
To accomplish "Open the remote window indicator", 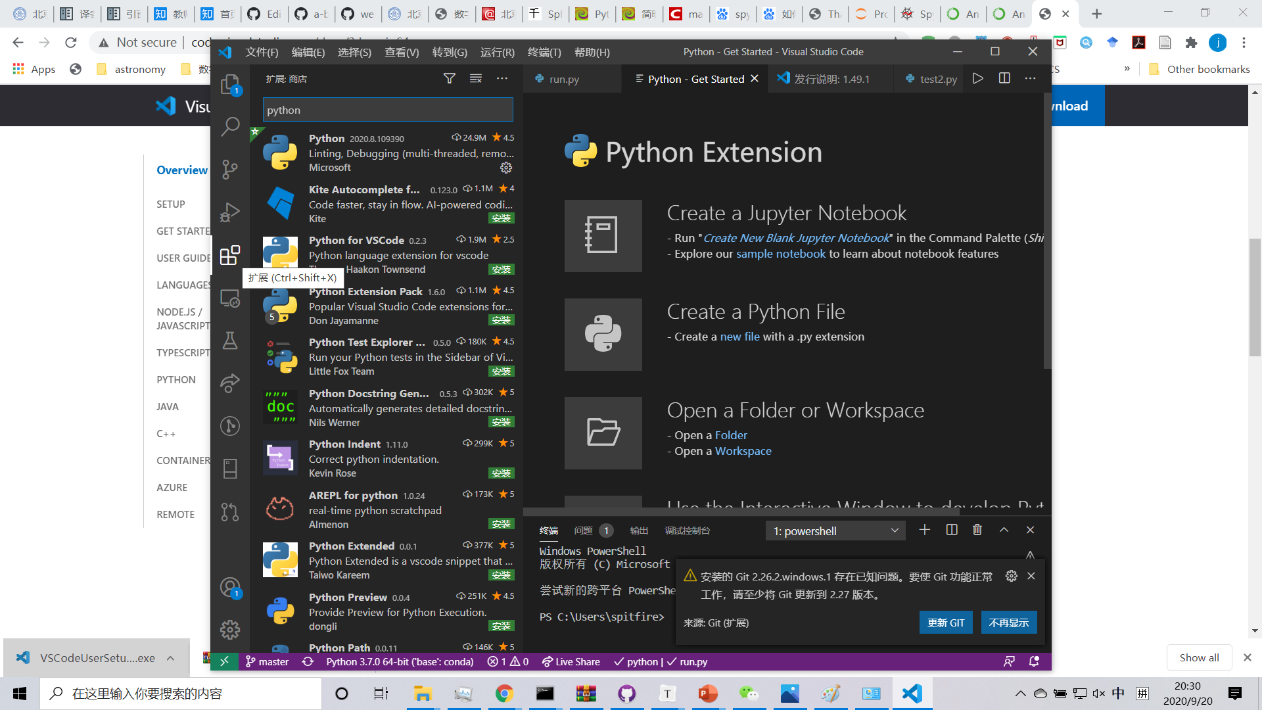I will click(224, 662).
